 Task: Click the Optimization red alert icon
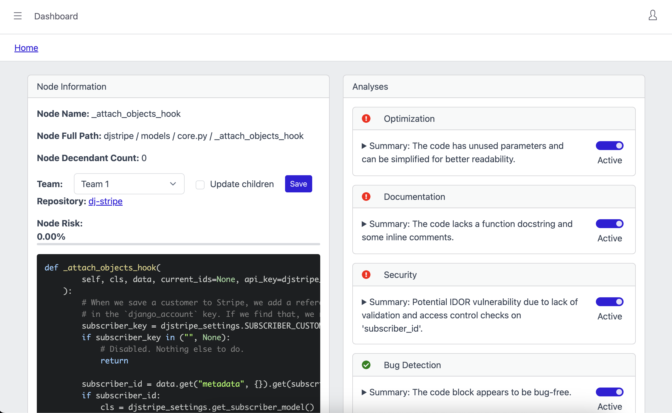pyautogui.click(x=366, y=119)
